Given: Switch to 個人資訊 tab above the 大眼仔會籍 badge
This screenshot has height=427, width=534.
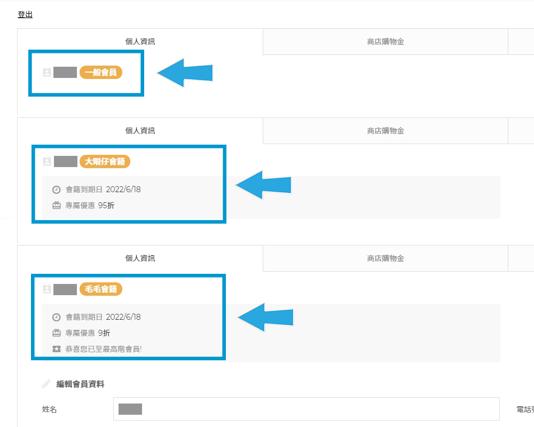Looking at the screenshot, I should [140, 131].
